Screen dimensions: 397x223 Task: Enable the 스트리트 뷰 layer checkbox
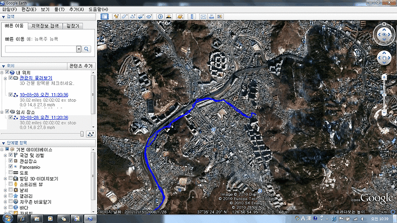(10, 184)
